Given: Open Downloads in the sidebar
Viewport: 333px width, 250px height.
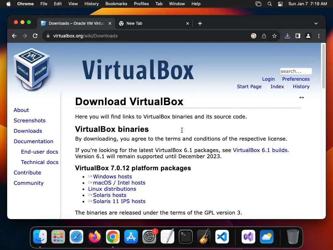Looking at the screenshot, I should [28, 131].
